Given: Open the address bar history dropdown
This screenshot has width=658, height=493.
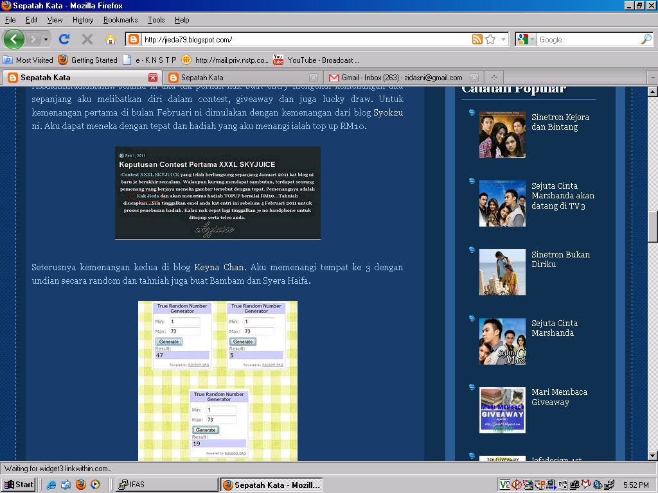Looking at the screenshot, I should tap(503, 39).
